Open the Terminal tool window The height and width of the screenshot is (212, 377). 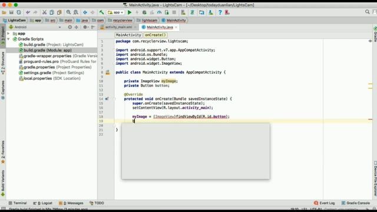(x=18, y=203)
